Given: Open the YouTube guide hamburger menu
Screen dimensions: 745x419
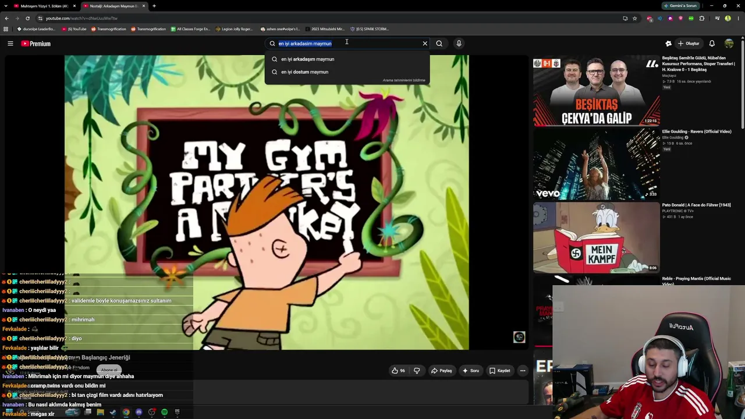Looking at the screenshot, I should click(x=10, y=44).
